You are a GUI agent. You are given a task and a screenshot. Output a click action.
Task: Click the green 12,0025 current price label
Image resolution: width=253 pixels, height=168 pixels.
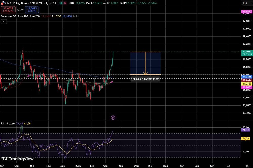pos(247,53)
